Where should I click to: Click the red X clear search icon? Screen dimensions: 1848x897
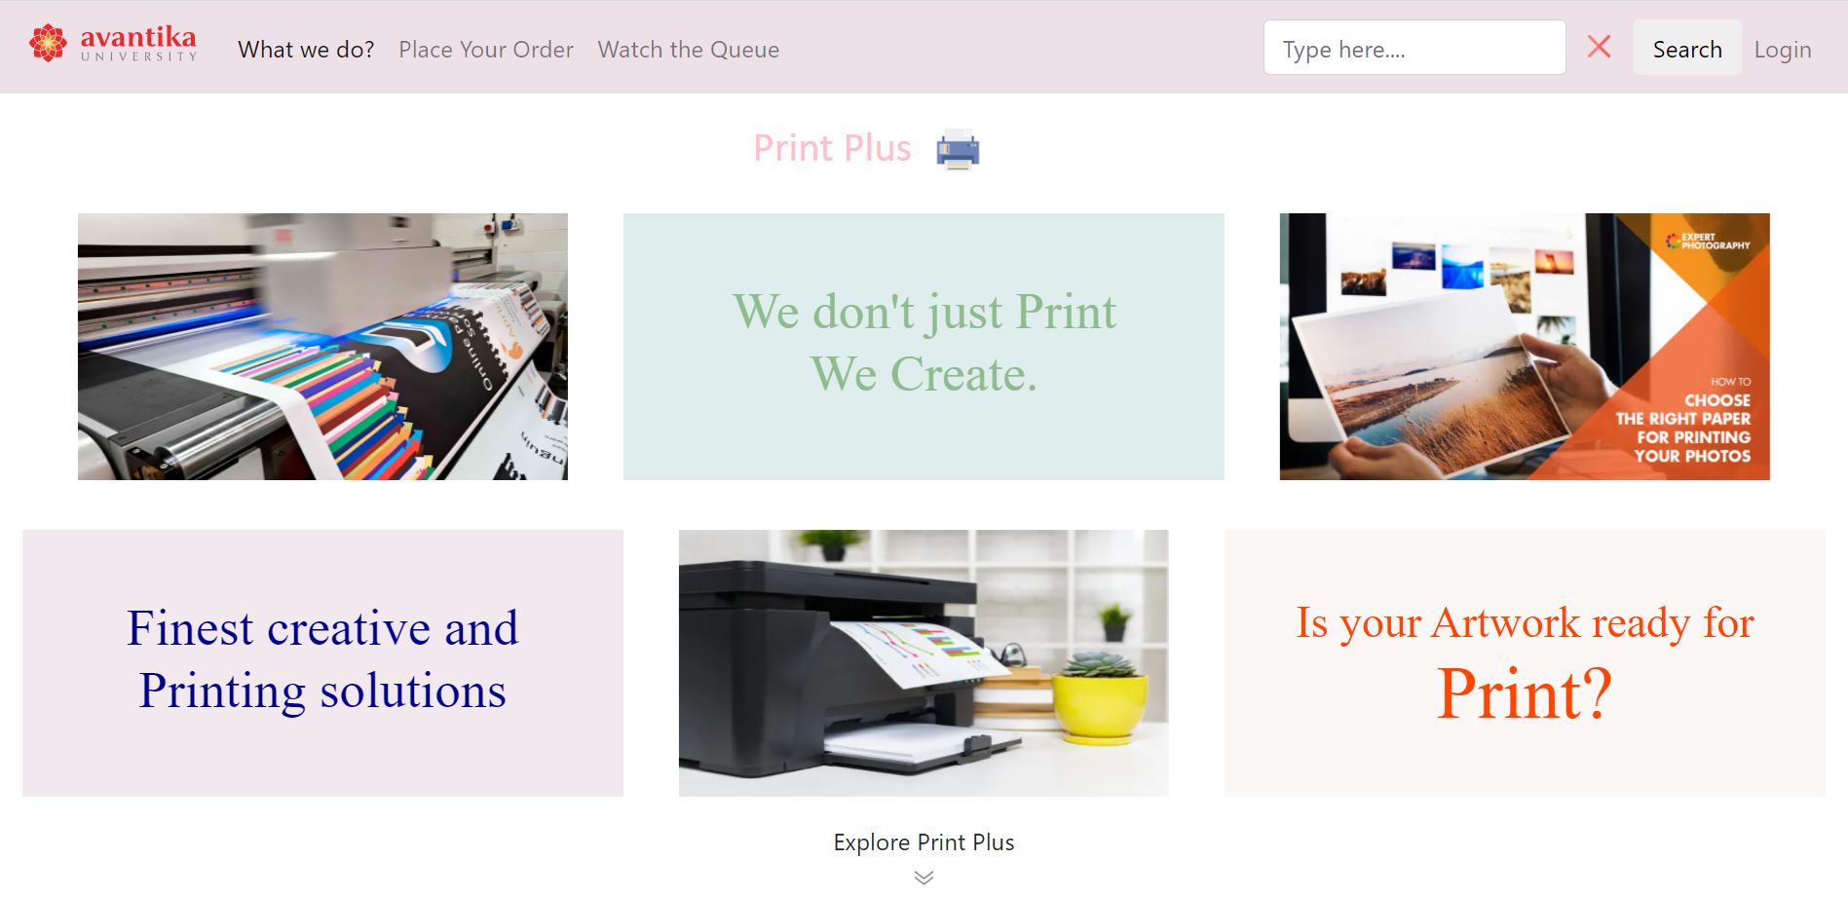point(1599,47)
